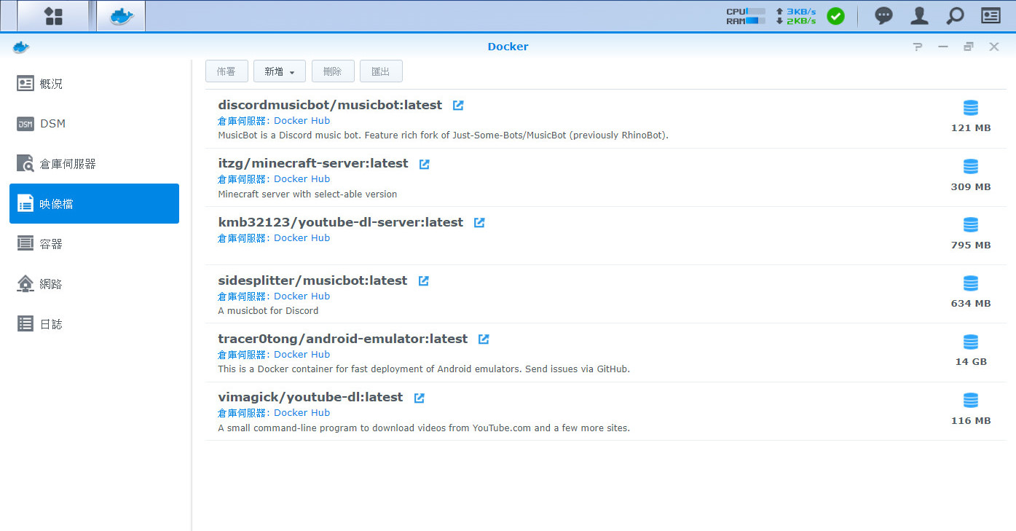Viewport: 1016px width, 531px height.
Task: Open external link for sidesplitter/musicbot
Action: pyautogui.click(x=423, y=281)
